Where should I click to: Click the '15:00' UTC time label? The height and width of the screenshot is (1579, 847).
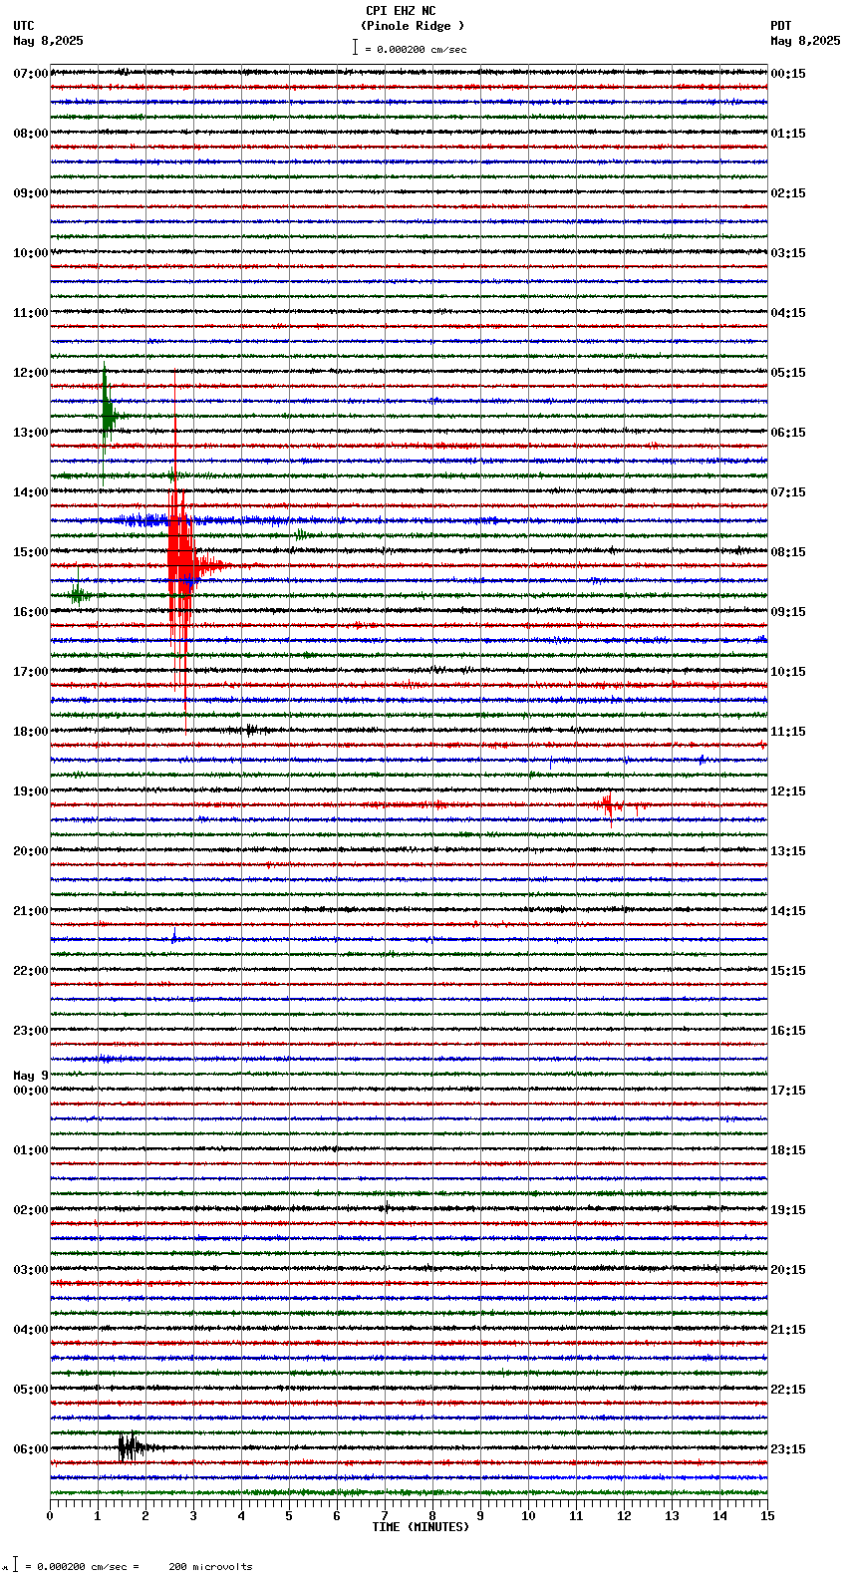pos(31,552)
